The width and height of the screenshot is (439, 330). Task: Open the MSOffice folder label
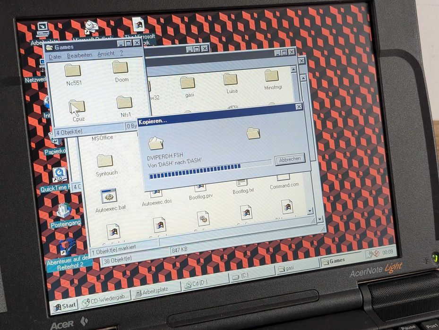pyautogui.click(x=103, y=138)
